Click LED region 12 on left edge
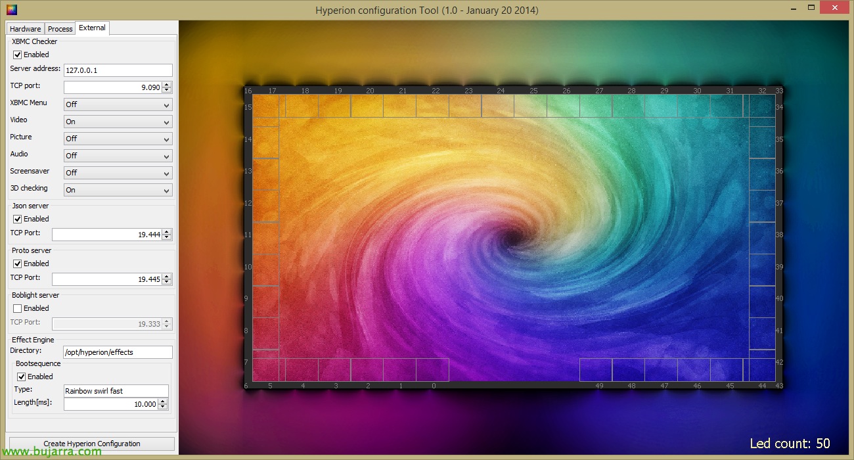 [x=266, y=206]
